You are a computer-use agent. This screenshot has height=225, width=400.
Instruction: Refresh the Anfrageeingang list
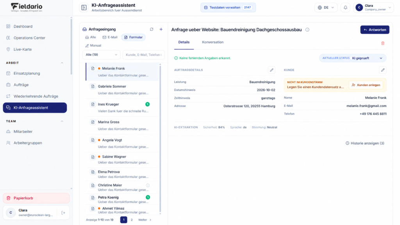coord(152,29)
